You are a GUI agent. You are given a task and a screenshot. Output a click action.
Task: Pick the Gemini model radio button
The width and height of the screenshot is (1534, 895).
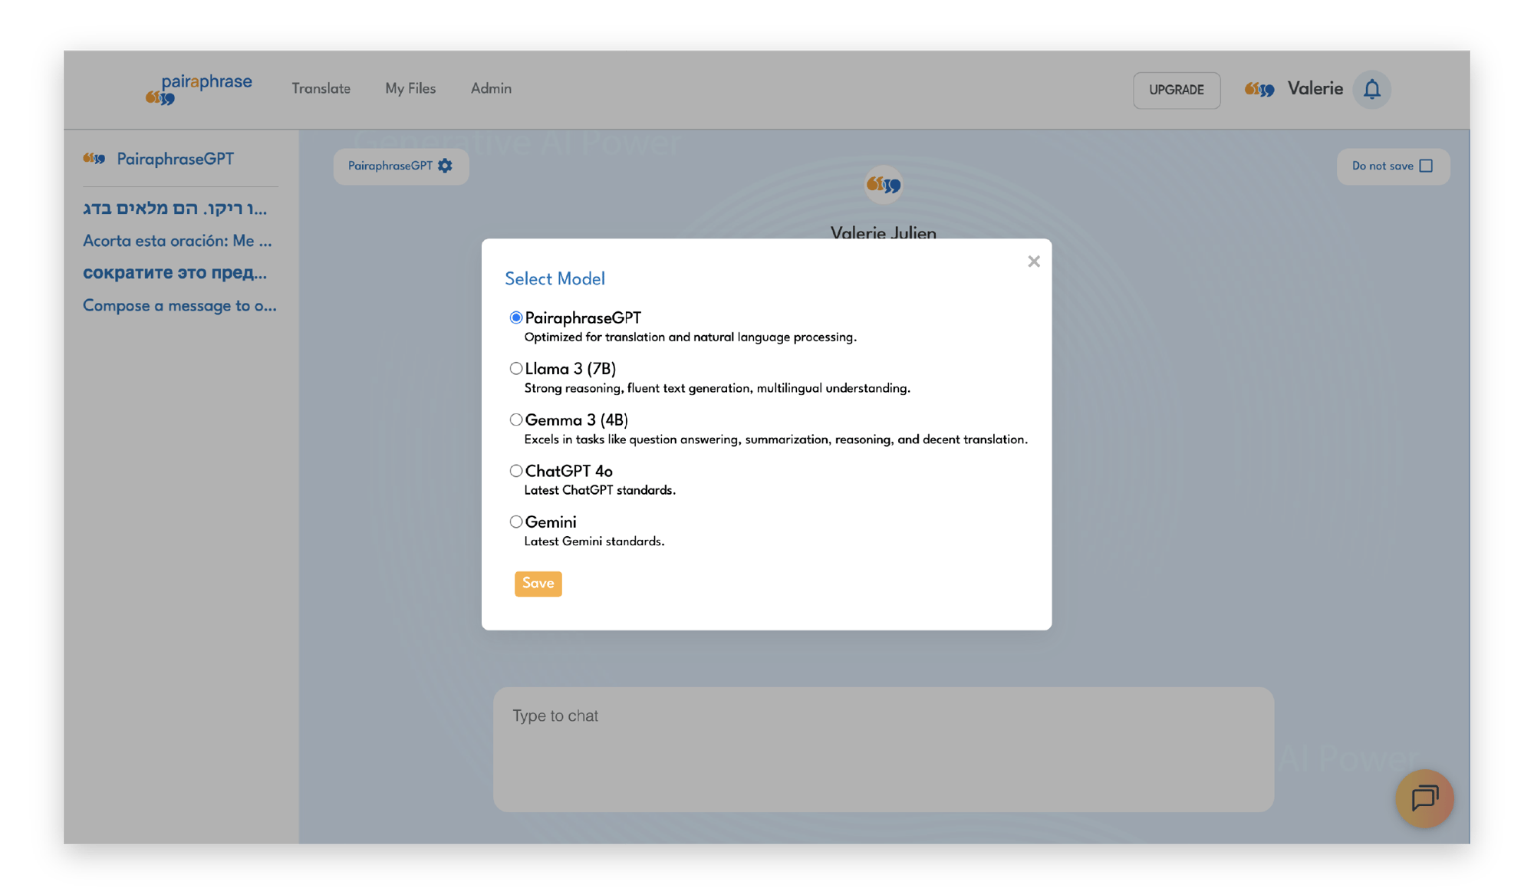pyautogui.click(x=516, y=522)
